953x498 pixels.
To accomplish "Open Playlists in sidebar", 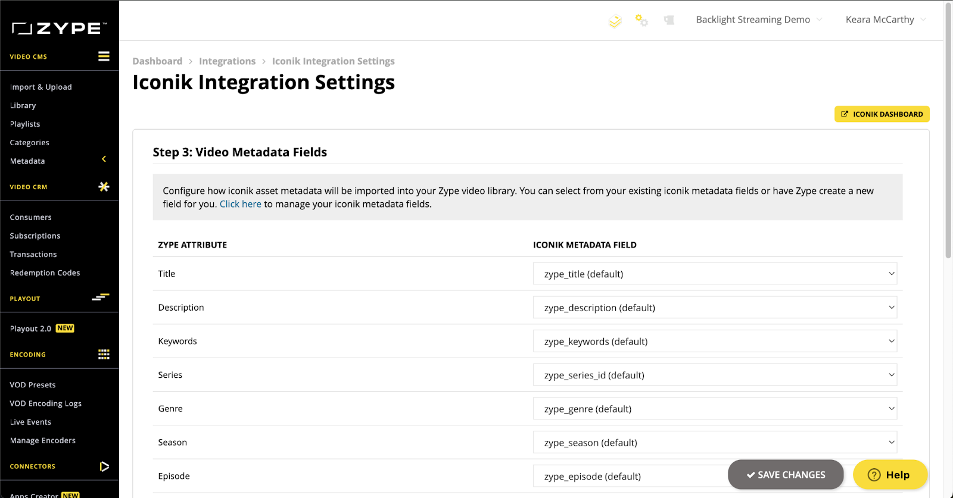I will (x=25, y=124).
